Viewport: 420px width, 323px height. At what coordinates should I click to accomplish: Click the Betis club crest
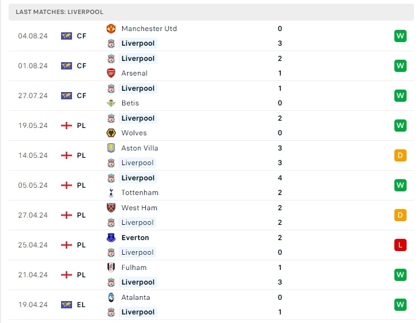(111, 103)
